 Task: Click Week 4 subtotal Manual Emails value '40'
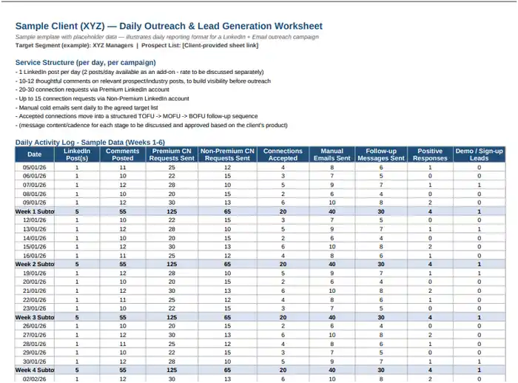[332, 370]
